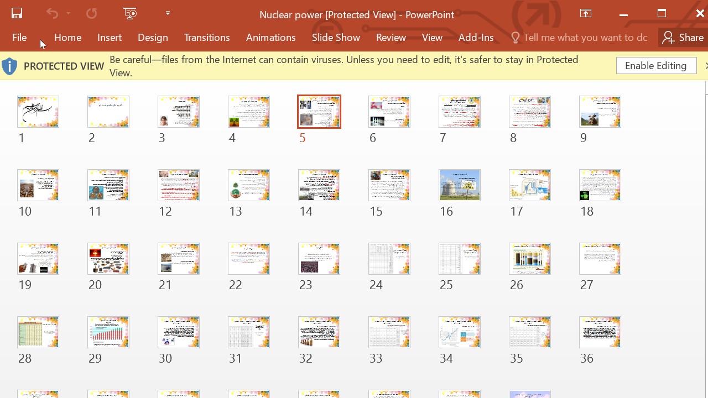Select slide 22 thumbnail

[x=249, y=259]
